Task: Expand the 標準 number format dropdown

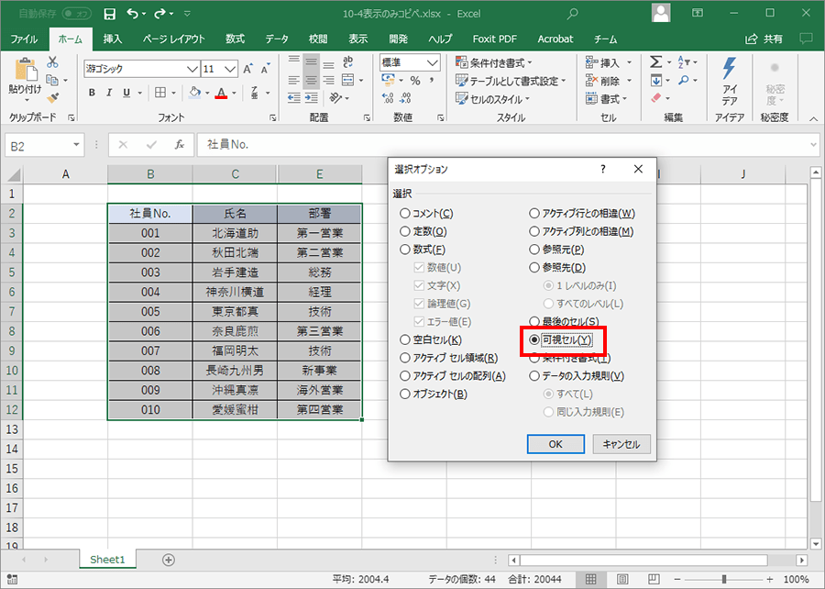Action: (x=434, y=62)
